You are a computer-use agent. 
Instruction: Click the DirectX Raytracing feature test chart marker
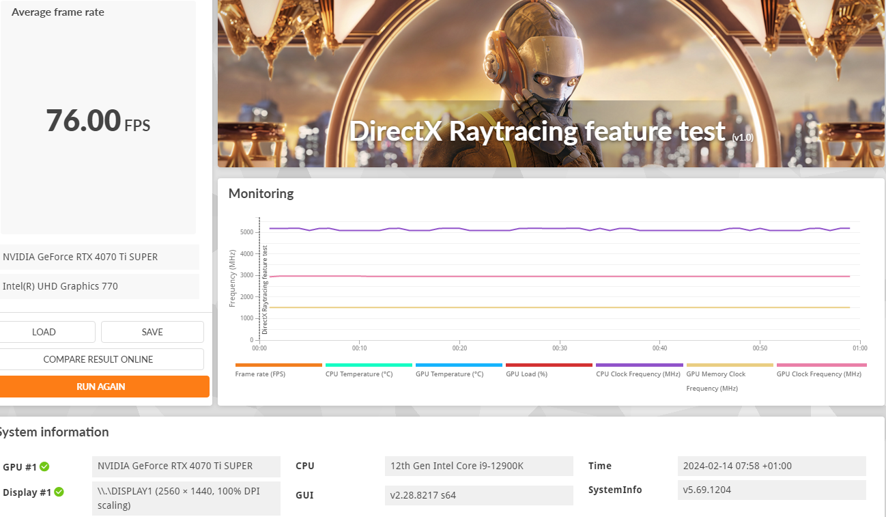coord(265,289)
